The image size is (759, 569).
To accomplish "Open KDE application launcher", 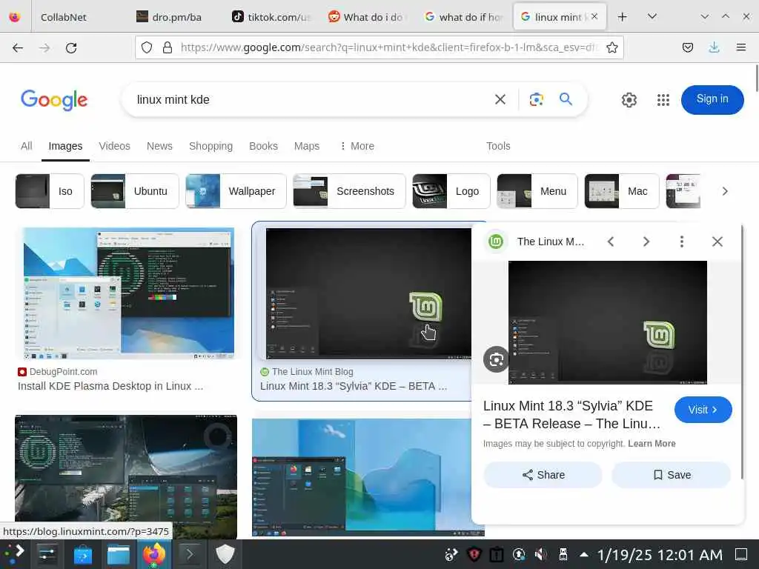I will (x=14, y=554).
